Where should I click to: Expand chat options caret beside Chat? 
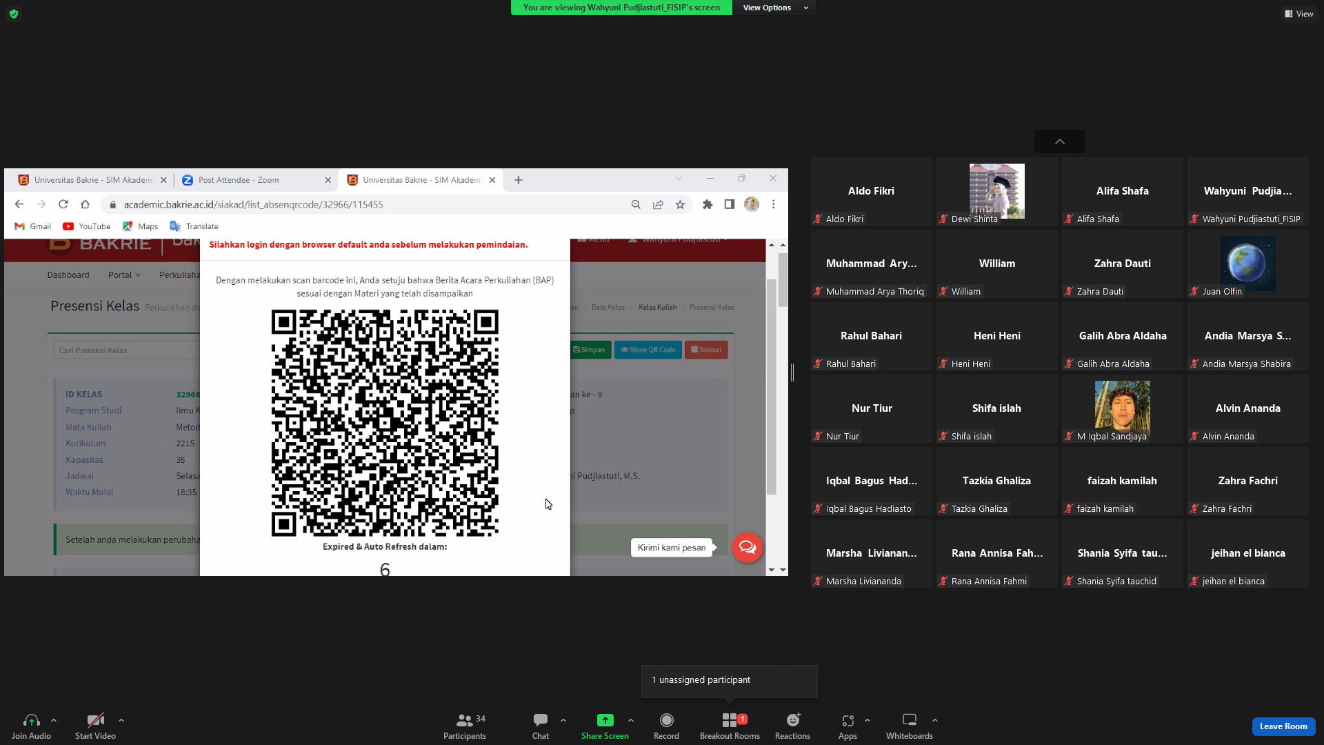[x=563, y=720]
